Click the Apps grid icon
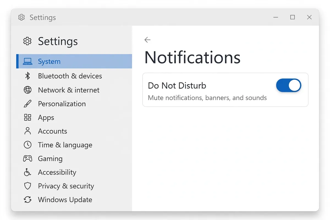 coord(28,117)
